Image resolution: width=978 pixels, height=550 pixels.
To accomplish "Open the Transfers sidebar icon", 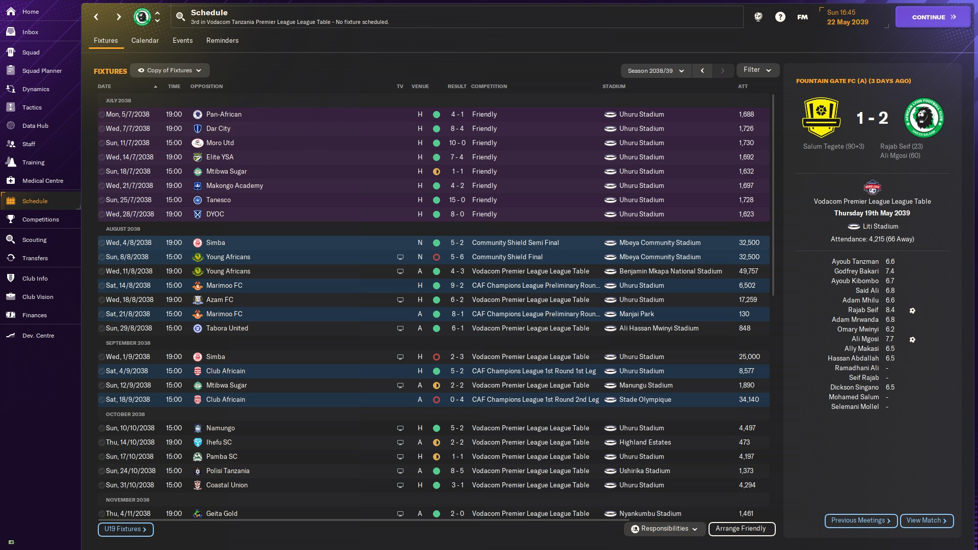I will point(11,258).
